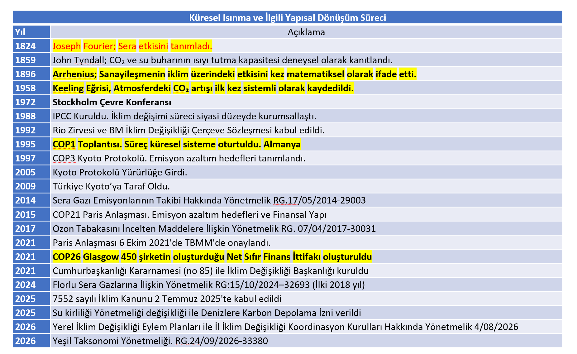Click the year cell '1972'
The image size is (577, 354).
[x=31, y=102]
